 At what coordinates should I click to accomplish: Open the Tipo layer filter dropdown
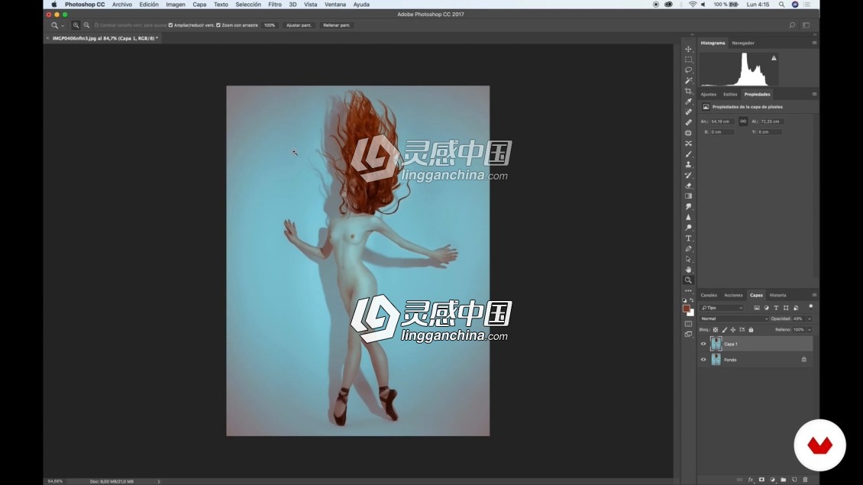click(x=722, y=308)
